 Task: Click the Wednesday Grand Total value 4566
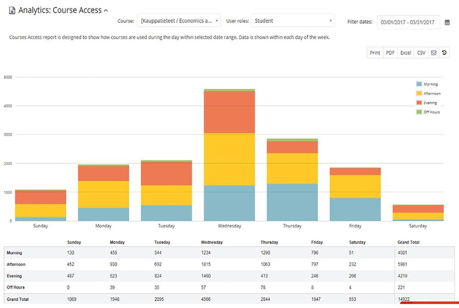[206, 299]
